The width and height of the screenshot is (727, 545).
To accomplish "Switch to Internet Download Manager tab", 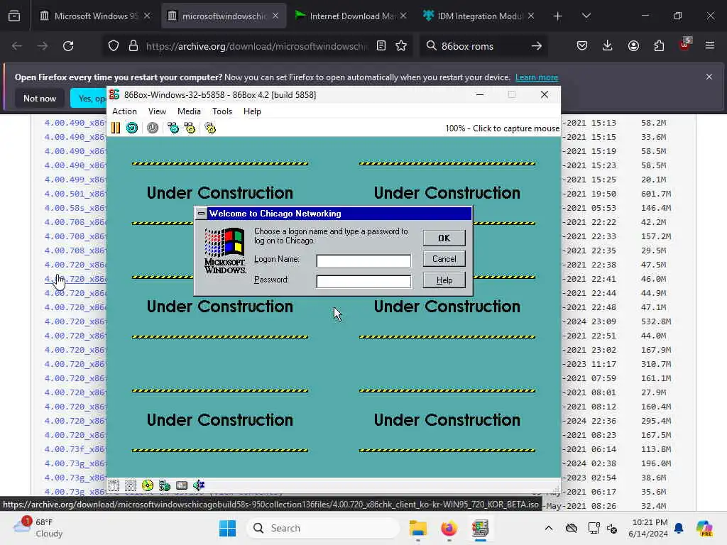I will 351,16.
